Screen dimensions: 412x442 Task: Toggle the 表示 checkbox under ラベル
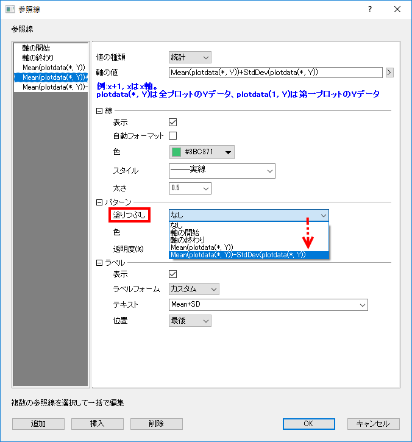(x=172, y=274)
